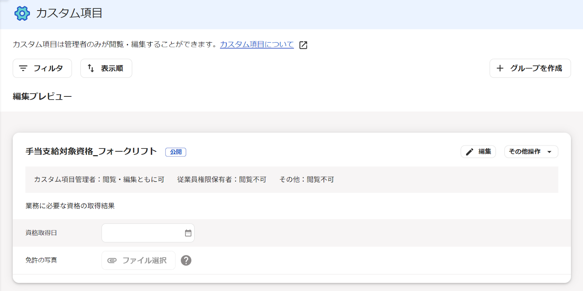Click the 業務に必要な資格の取得結果 description

[70, 206]
